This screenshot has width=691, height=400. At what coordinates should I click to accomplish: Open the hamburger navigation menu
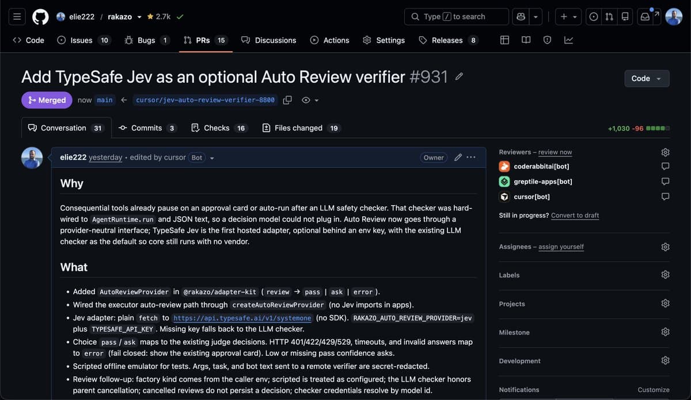[x=17, y=17]
